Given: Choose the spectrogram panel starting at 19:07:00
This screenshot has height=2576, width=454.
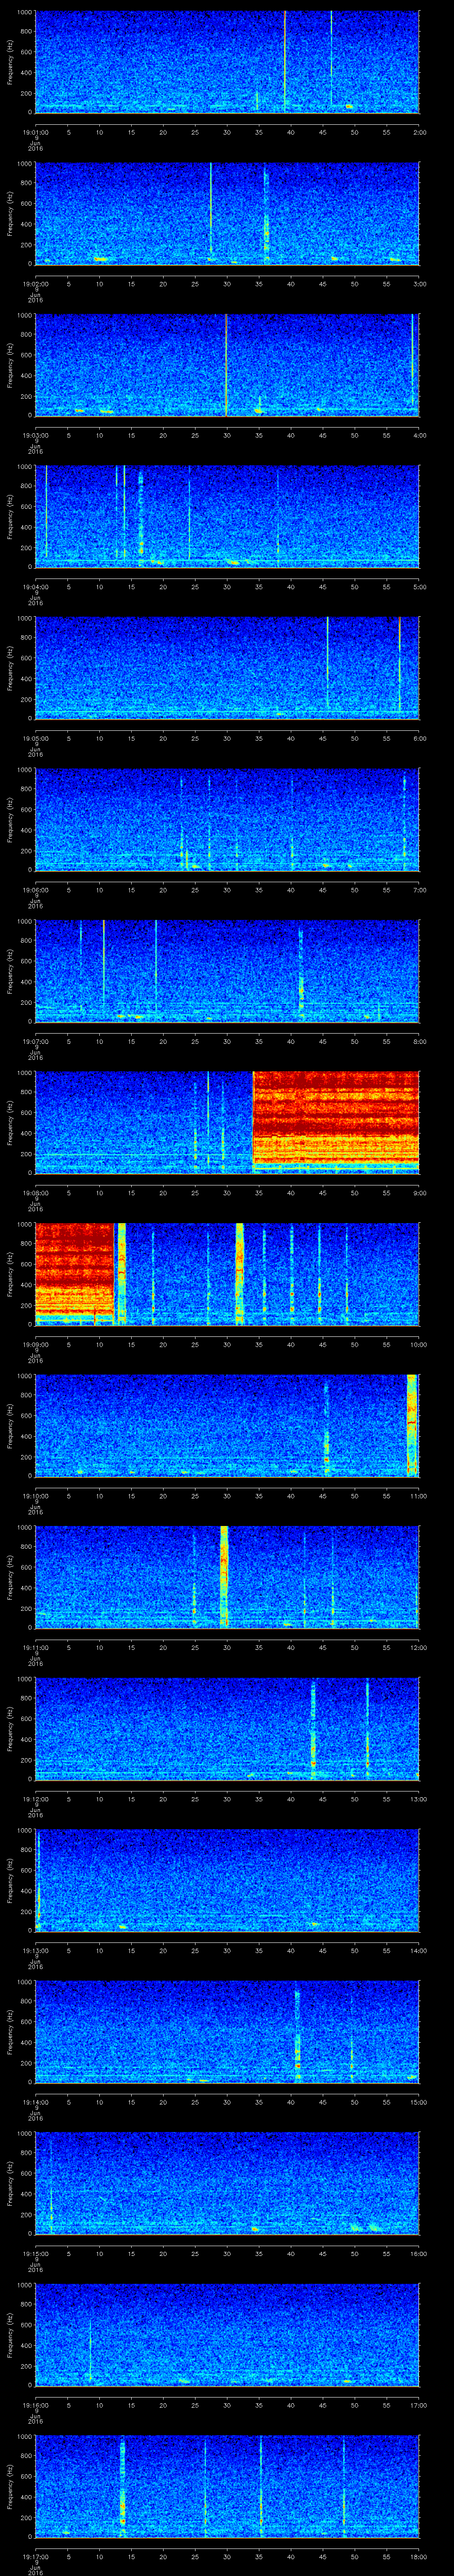Looking at the screenshot, I should click(x=227, y=971).
